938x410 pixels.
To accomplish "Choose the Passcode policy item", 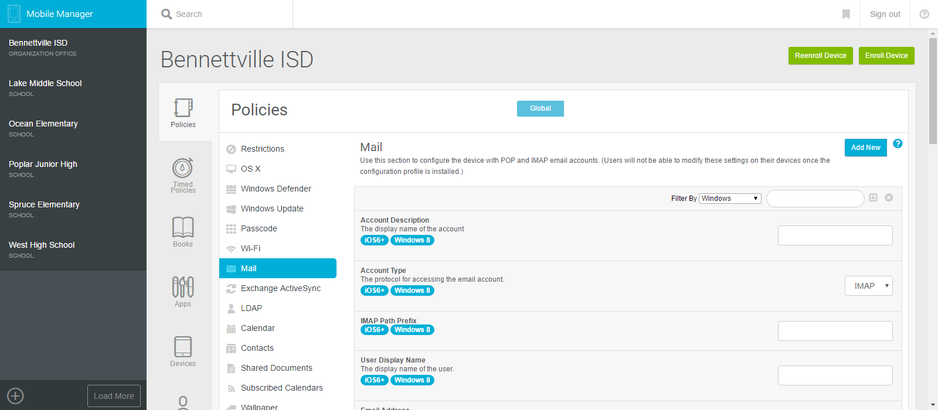I will (x=259, y=228).
